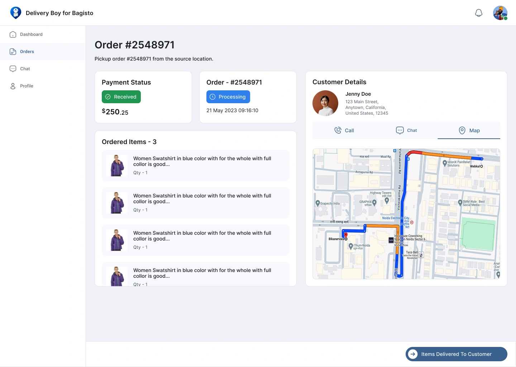Click the Noida Electronic City metro label
Screen dimensions: 516x367
(396, 218)
